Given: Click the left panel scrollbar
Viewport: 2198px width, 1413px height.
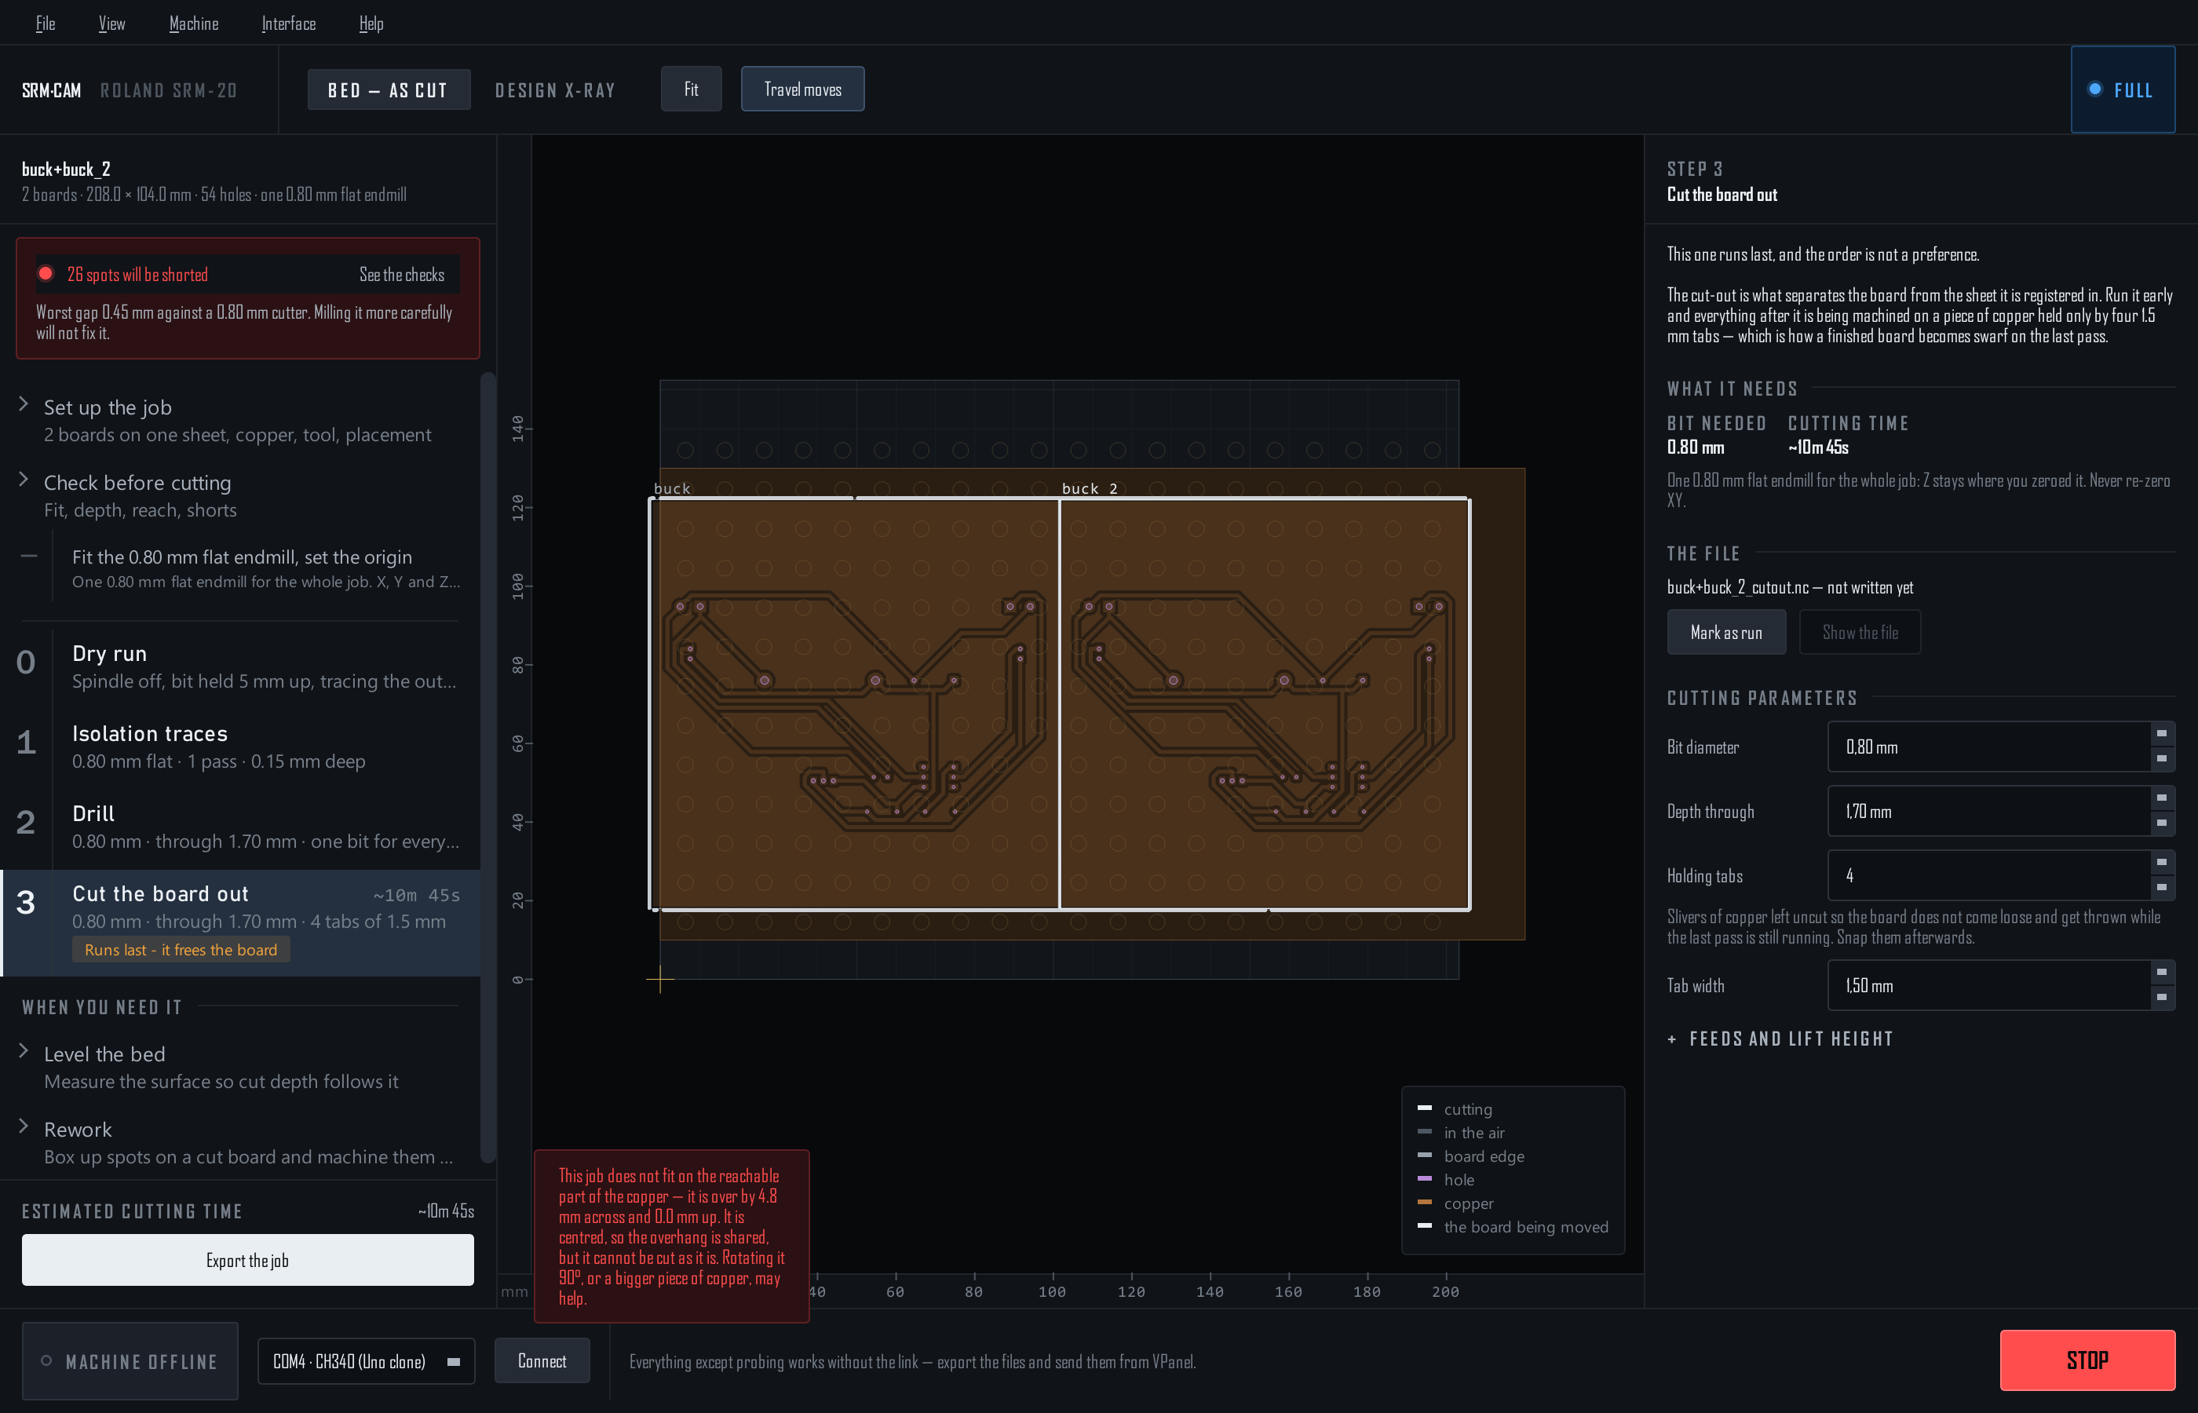Looking at the screenshot, I should pos(488,766).
